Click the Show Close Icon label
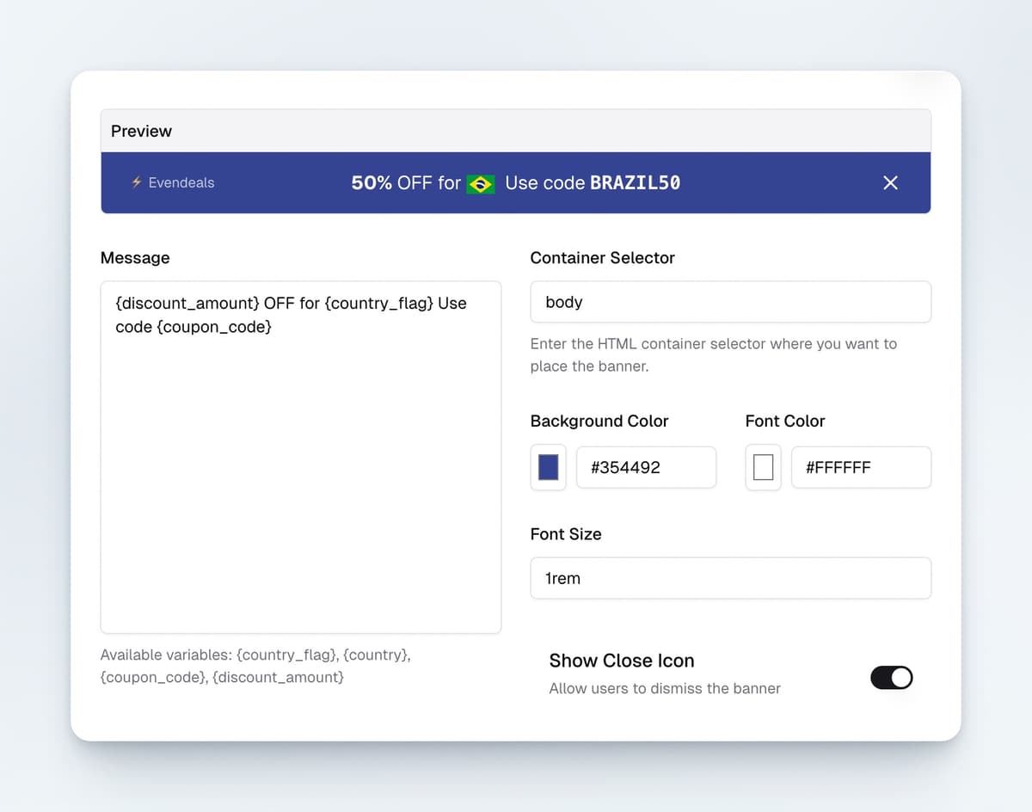This screenshot has height=812, width=1032. [621, 661]
